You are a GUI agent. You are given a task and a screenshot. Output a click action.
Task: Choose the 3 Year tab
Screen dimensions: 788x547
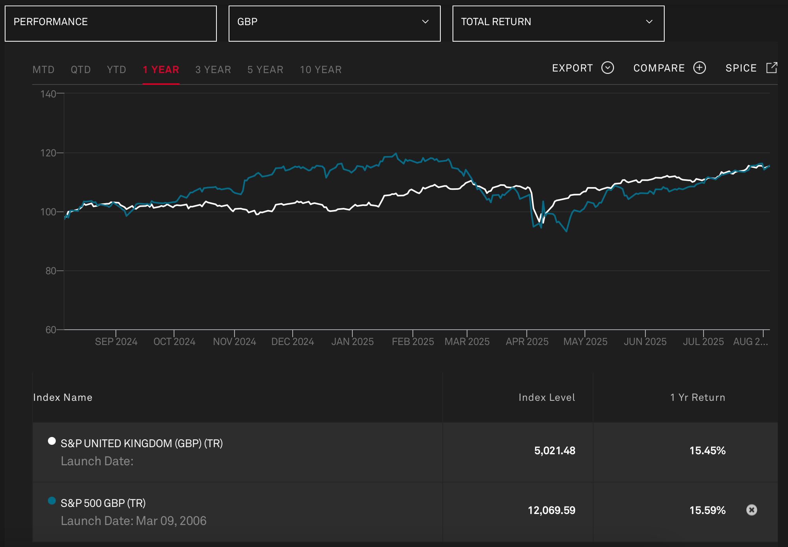point(213,70)
